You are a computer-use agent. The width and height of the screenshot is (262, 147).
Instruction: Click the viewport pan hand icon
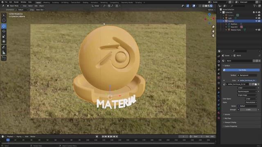(x=213, y=31)
